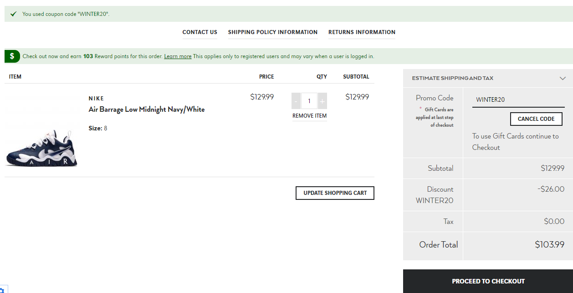Click the Nike sneaker product thumbnail
573x293 pixels.
[42, 148]
